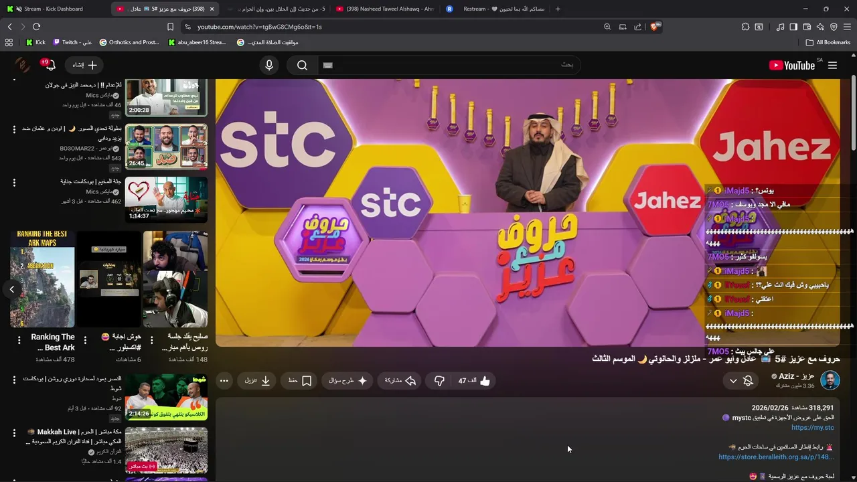
Task: Open the Aziz channel avatar
Action: pyautogui.click(x=830, y=380)
